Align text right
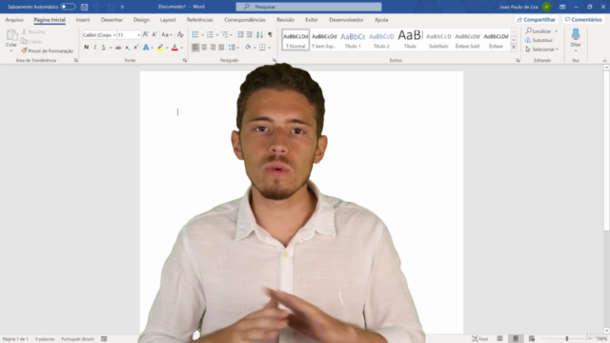The width and height of the screenshot is (610, 343). [x=213, y=48]
